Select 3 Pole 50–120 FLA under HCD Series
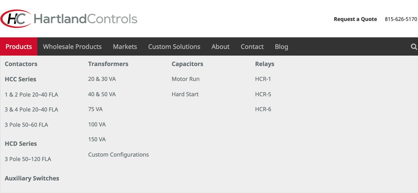Screen dimensions: 418x193 (28, 159)
